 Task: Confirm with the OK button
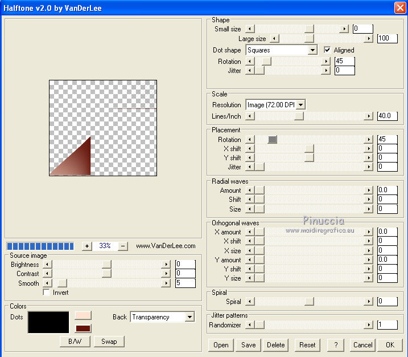click(x=390, y=345)
